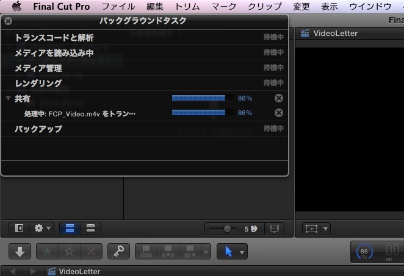The height and width of the screenshot is (276, 404).
Task: Click the VideoLetter clapper icon in the viewer
Action: pos(305,33)
